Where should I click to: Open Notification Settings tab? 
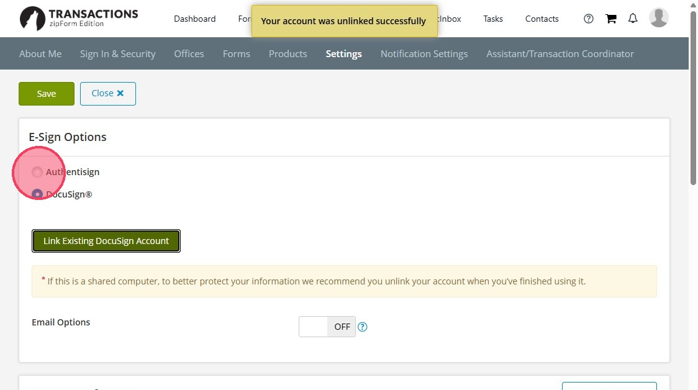tap(424, 54)
